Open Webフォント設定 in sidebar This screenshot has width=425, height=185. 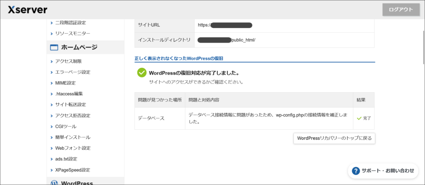73,148
